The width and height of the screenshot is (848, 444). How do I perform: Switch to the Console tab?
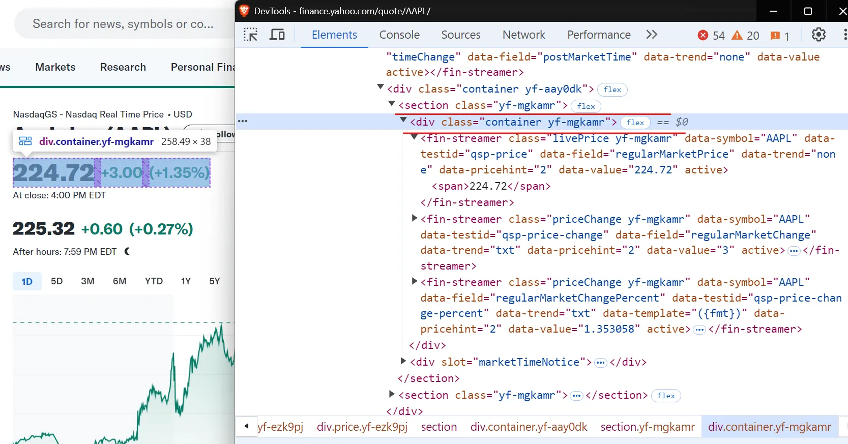coord(399,35)
